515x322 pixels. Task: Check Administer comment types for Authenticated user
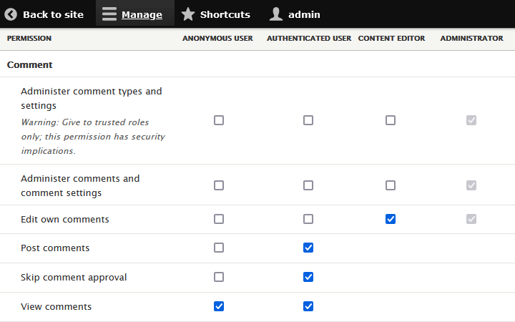click(308, 120)
